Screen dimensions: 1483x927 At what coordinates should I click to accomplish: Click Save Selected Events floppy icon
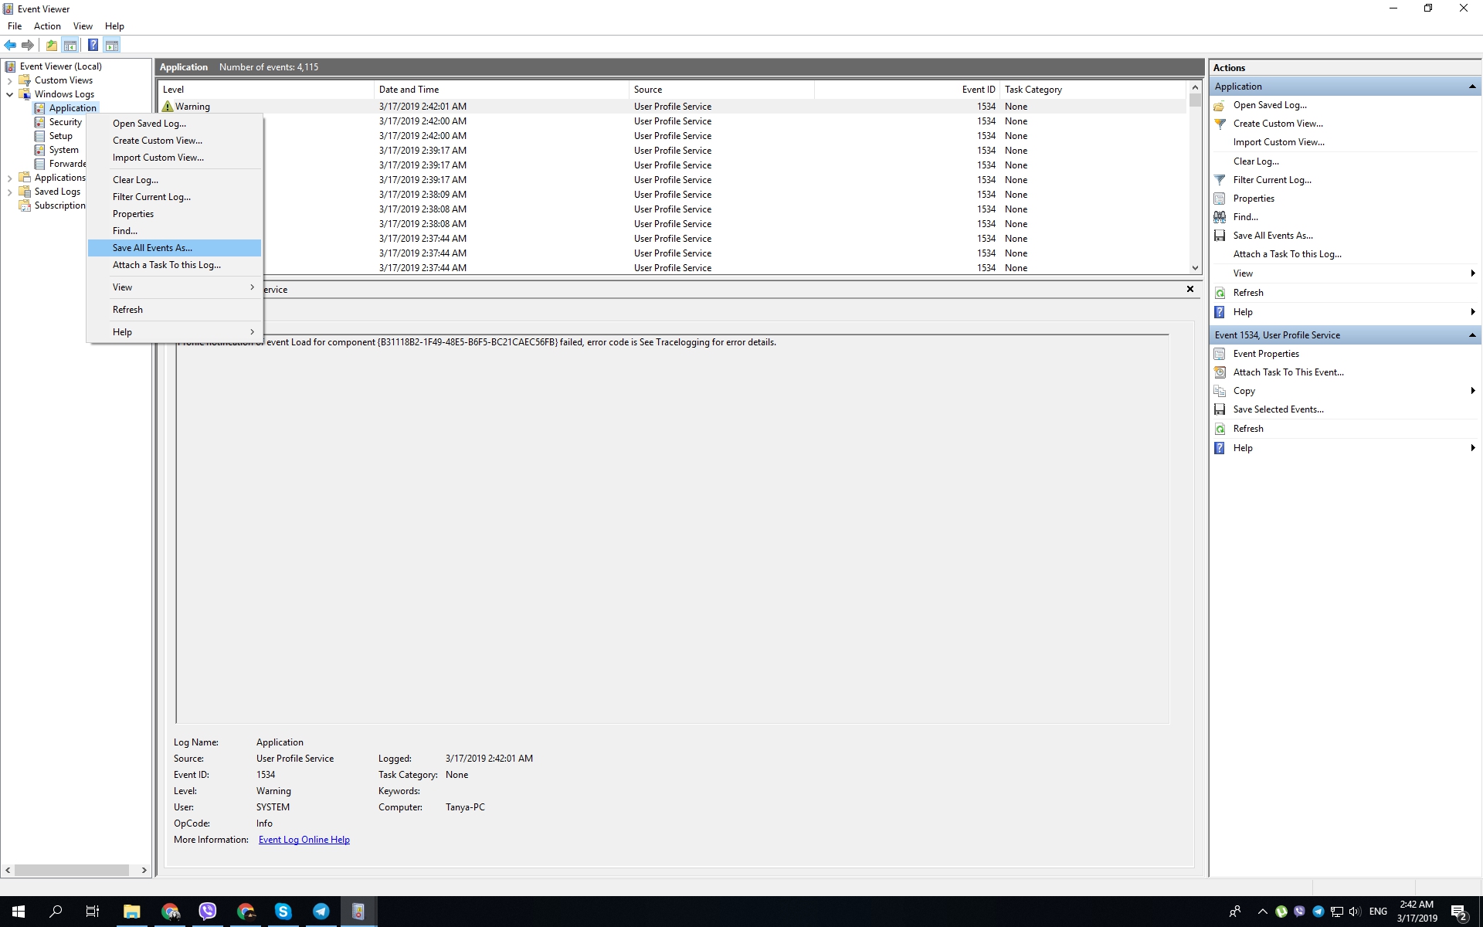[1220, 409]
